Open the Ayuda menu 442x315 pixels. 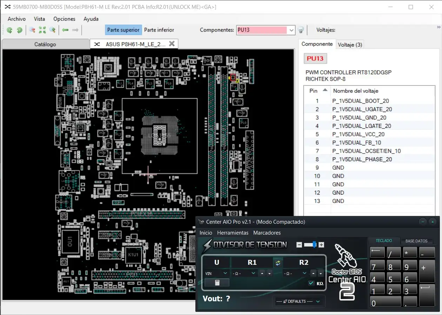pyautogui.click(x=91, y=19)
